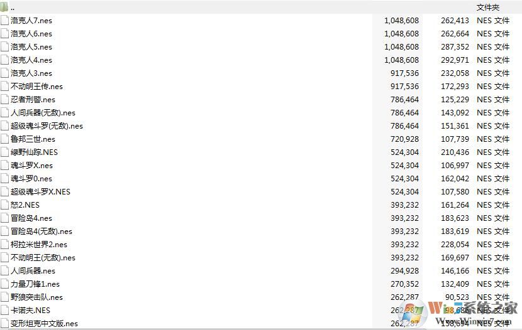Click the file icon next to 洛克人7.nes

click(4, 20)
